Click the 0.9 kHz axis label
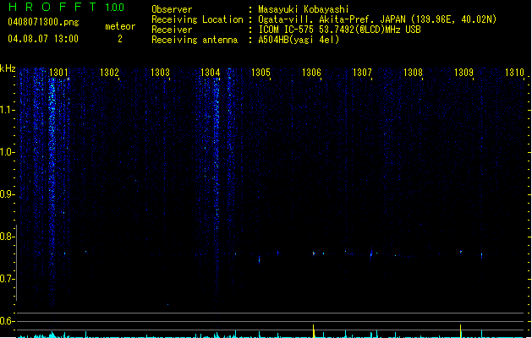This screenshot has width=532, height=338. (7, 194)
